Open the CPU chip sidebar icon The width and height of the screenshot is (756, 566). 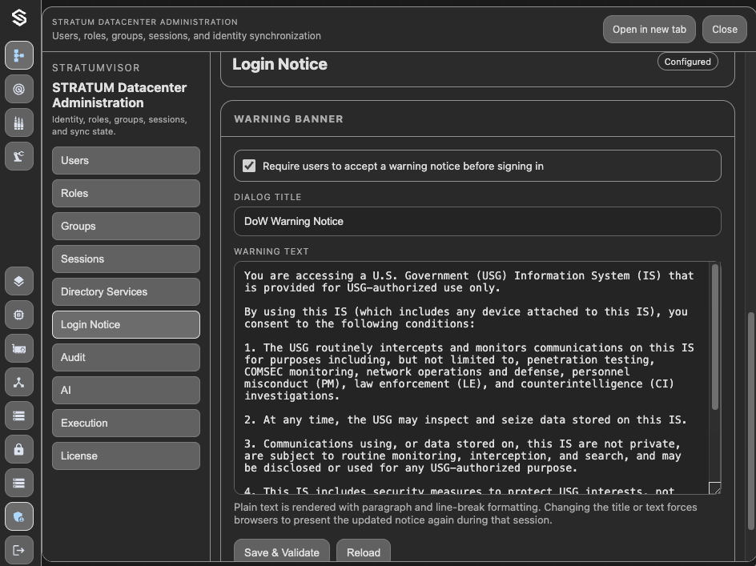click(x=19, y=315)
